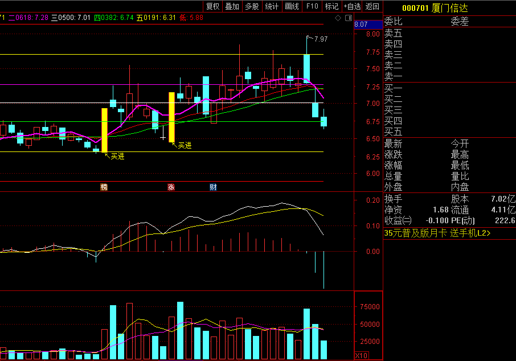Click the 二0618: 7.28 indicator value
The image size is (516, 361).
(28, 18)
